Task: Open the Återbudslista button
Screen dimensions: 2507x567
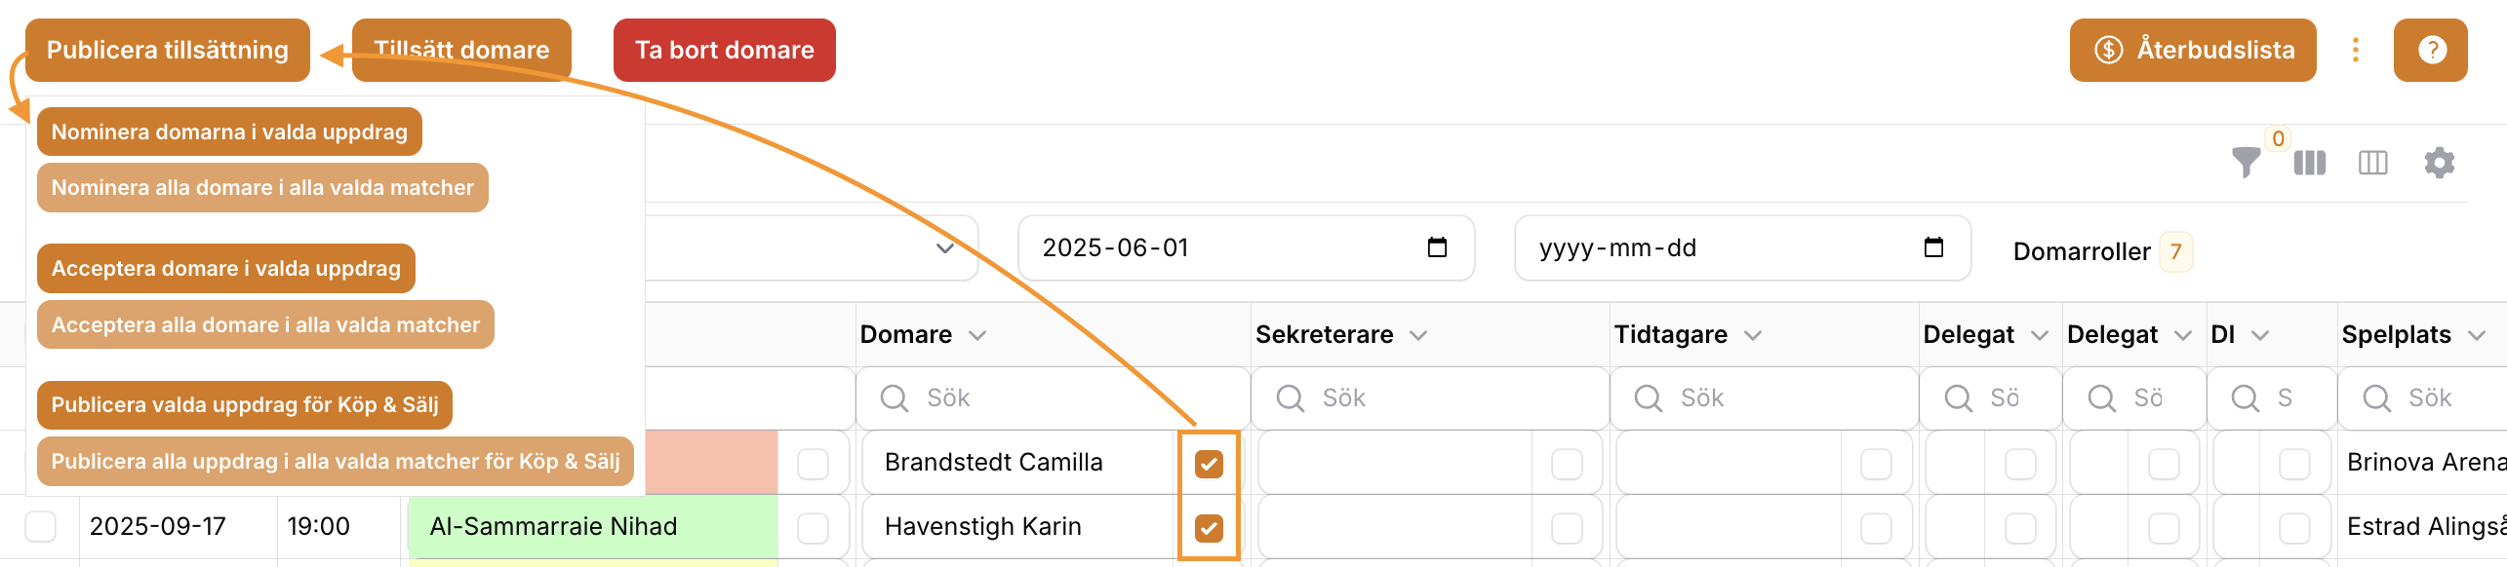Action: [x=2193, y=50]
